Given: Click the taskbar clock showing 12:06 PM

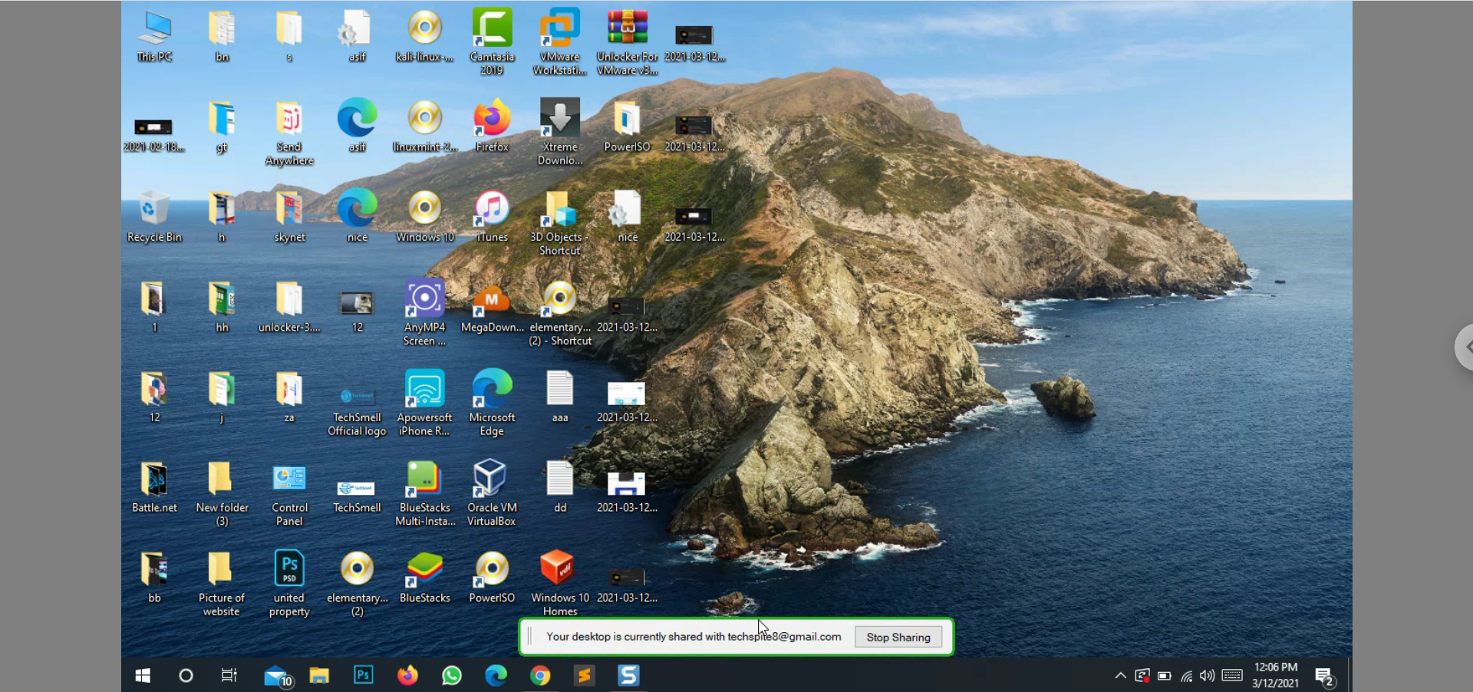Looking at the screenshot, I should coord(1275,675).
